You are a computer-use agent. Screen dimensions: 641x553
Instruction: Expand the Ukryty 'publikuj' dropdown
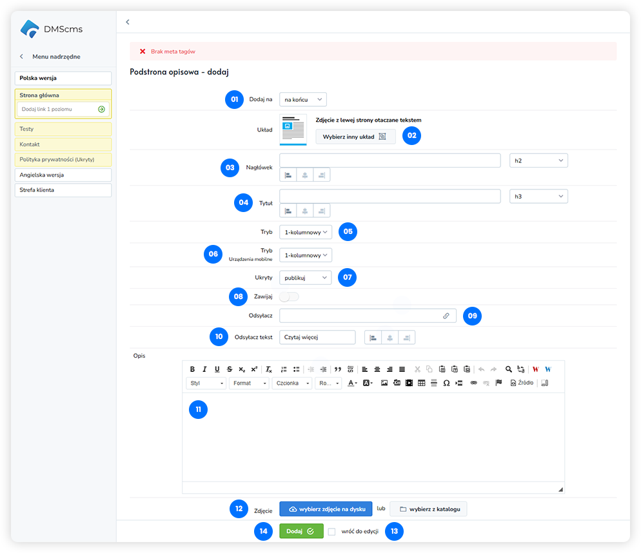(306, 277)
